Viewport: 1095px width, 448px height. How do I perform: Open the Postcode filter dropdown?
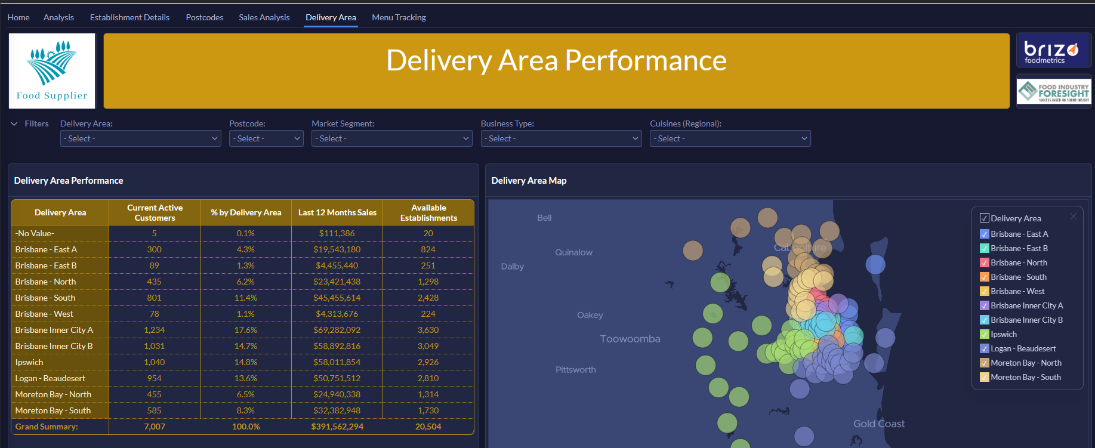point(266,138)
